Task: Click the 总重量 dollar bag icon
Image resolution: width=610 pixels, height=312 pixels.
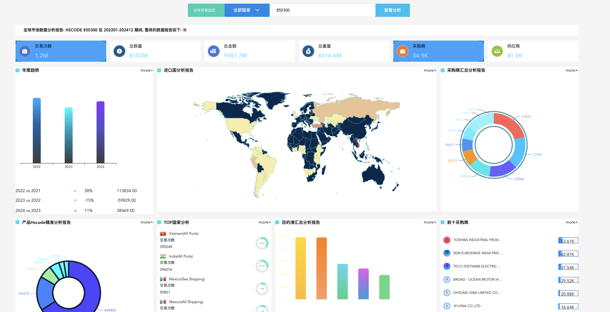Action: (x=308, y=51)
